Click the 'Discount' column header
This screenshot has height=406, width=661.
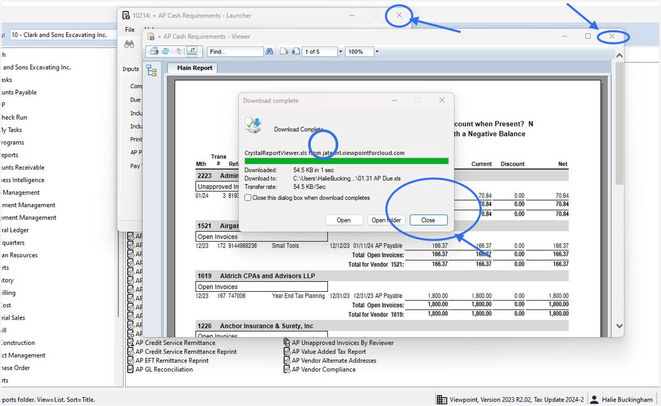pyautogui.click(x=512, y=164)
